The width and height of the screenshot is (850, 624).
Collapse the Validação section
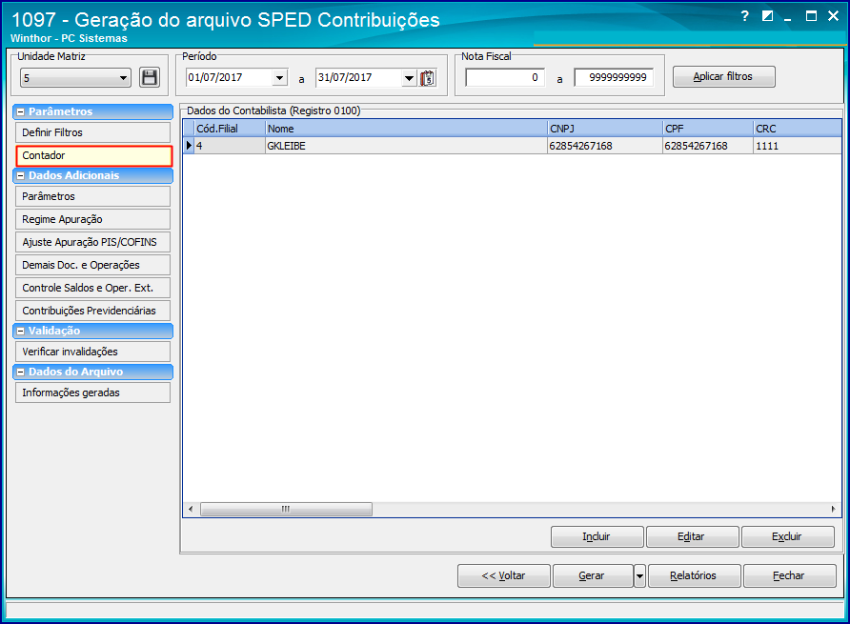click(21, 331)
